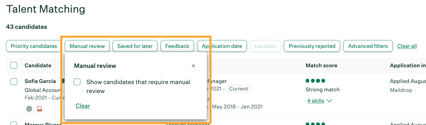The image size is (426, 125).
Task: Open the Advanced filters dropdown
Action: pyautogui.click(x=368, y=46)
